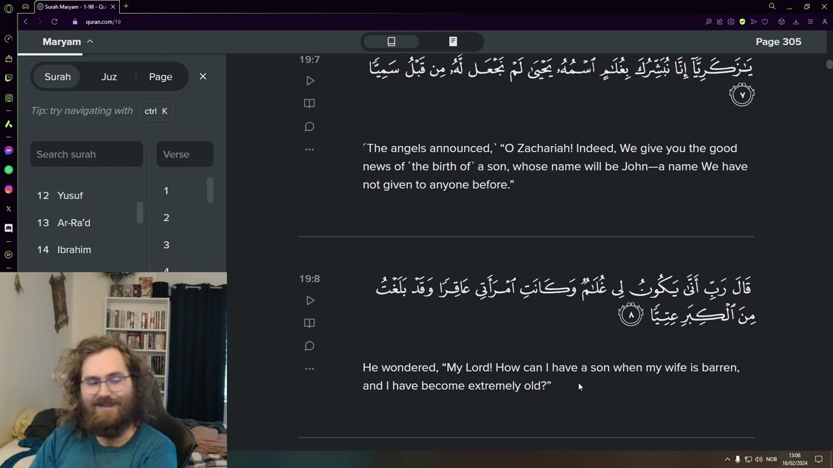The height and width of the screenshot is (468, 833).
Task: Go back in browser
Action: pyautogui.click(x=25, y=21)
